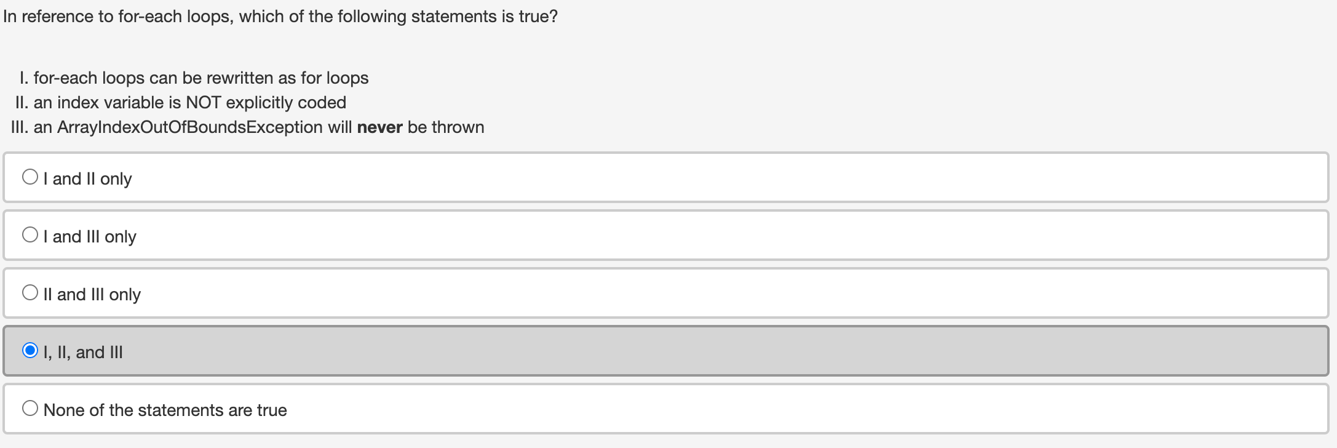Click inside the bottom answer choice box
Viewport: 1337px width, 448px height.
(615, 410)
